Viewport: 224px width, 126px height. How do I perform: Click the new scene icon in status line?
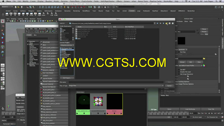pyautogui.click(x=16, y=7)
